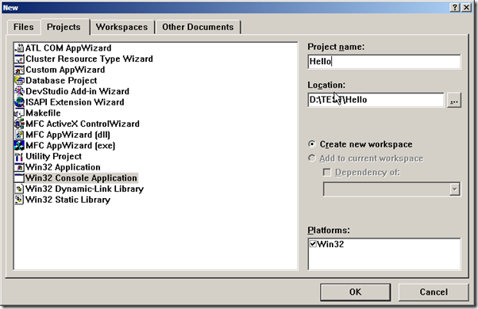Focus the Project name input field
Image resolution: width=478 pixels, height=309 pixels.
tap(384, 62)
